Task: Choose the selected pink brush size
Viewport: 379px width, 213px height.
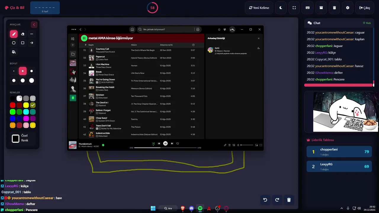Action: click(x=23, y=71)
